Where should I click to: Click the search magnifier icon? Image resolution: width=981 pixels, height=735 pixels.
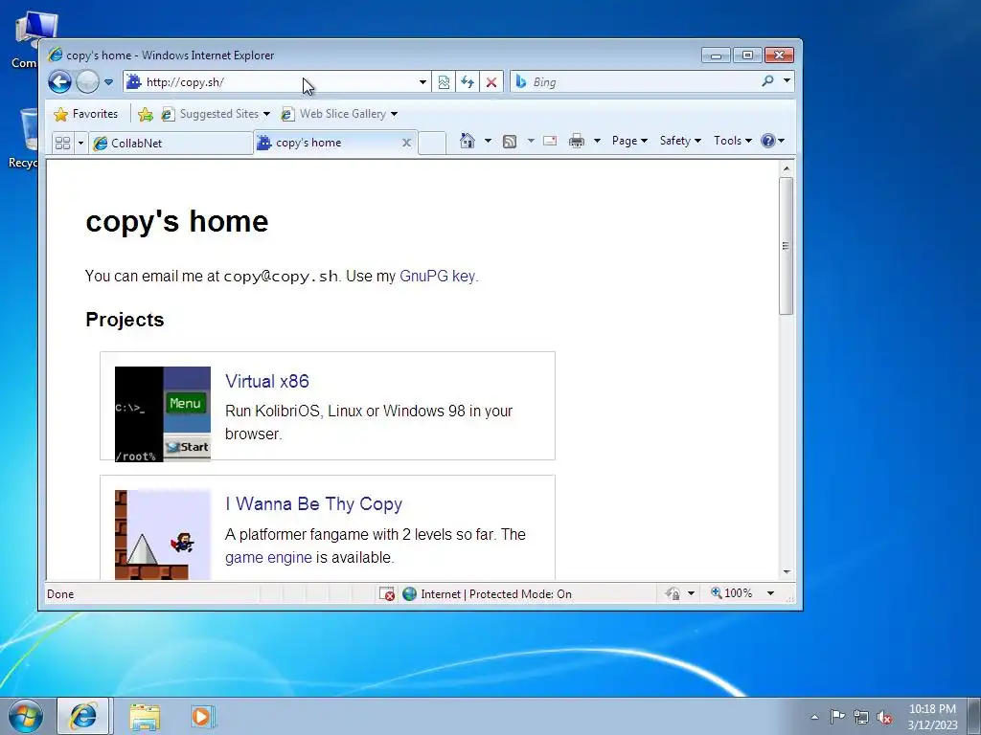point(767,80)
